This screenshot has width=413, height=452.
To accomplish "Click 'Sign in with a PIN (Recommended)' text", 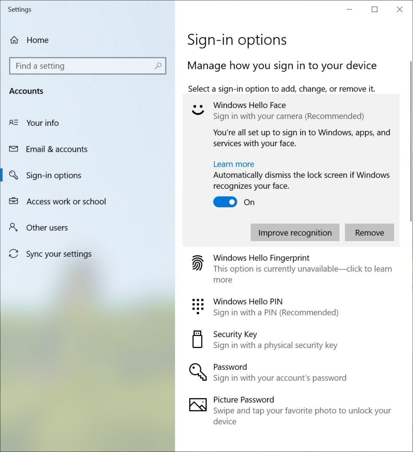I will (x=276, y=312).
